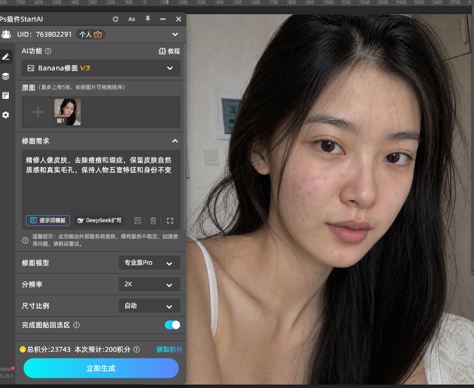
Task: Open the 提示词模板 prompt templates
Action: pyautogui.click(x=48, y=221)
